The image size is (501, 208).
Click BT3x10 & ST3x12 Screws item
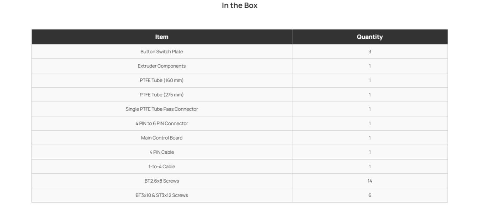[x=162, y=195]
